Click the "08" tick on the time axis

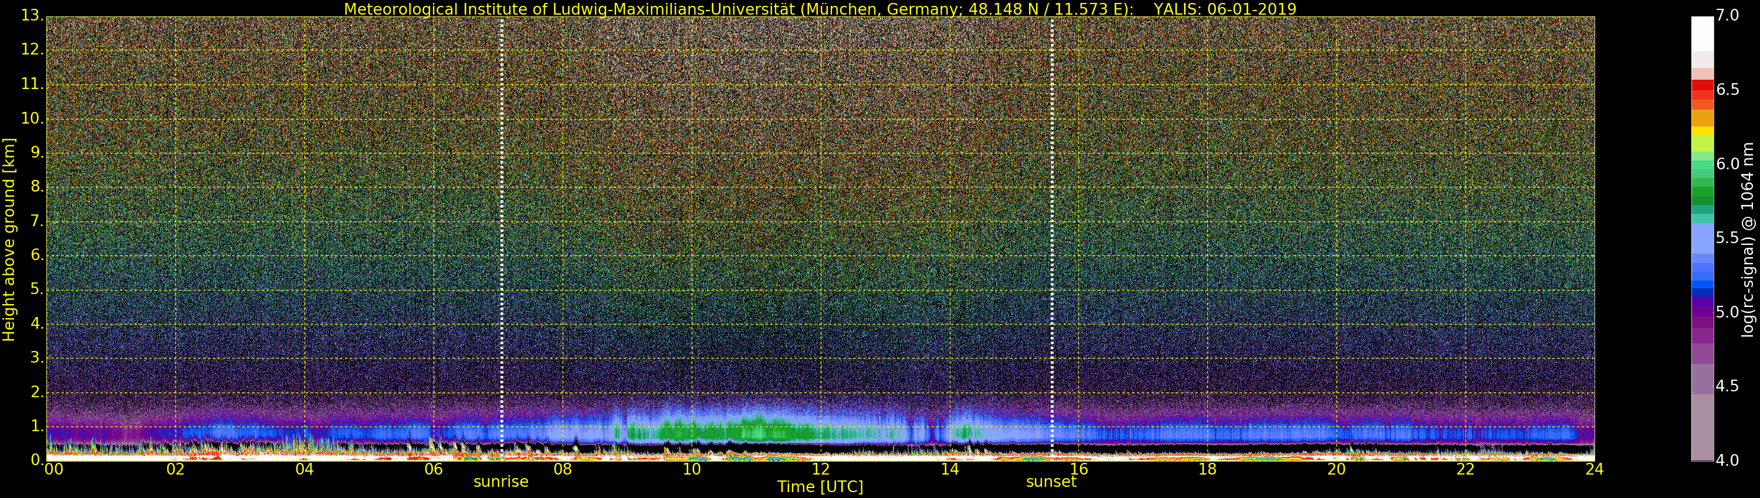point(562,469)
